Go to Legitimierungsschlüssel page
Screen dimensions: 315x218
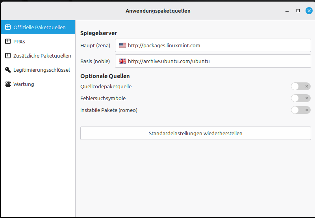tap(41, 70)
